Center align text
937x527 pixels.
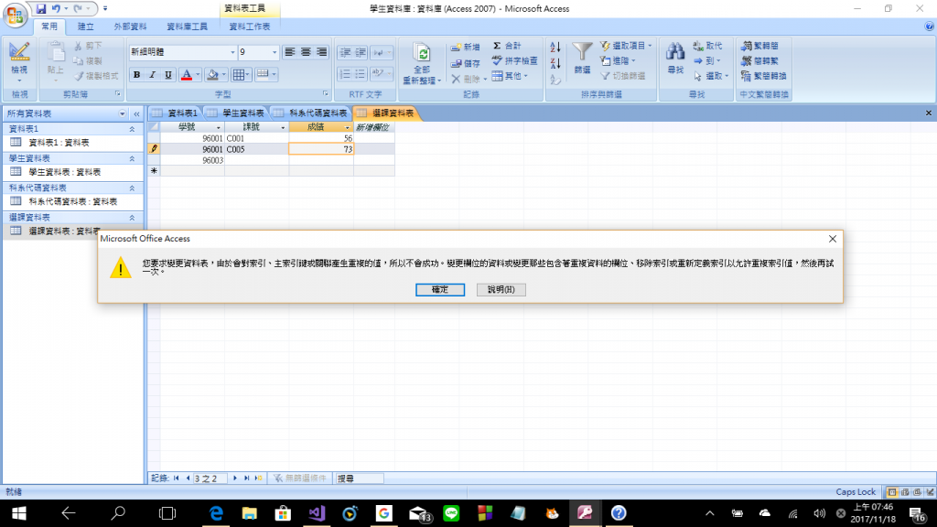pyautogui.click(x=306, y=52)
